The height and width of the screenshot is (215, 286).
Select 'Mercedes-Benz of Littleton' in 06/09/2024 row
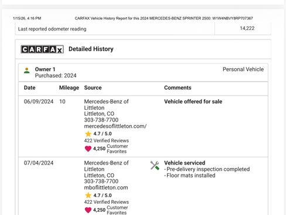106,105
